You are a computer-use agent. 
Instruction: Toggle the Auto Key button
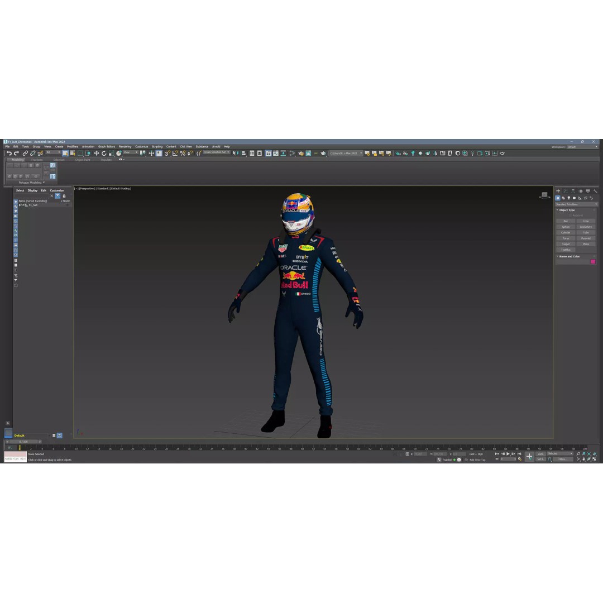540,454
